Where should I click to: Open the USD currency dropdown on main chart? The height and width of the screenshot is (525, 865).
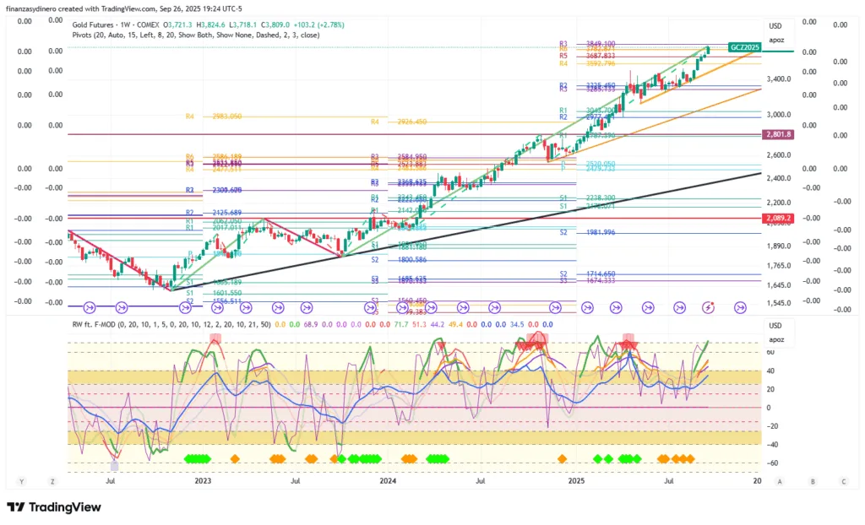(775, 26)
